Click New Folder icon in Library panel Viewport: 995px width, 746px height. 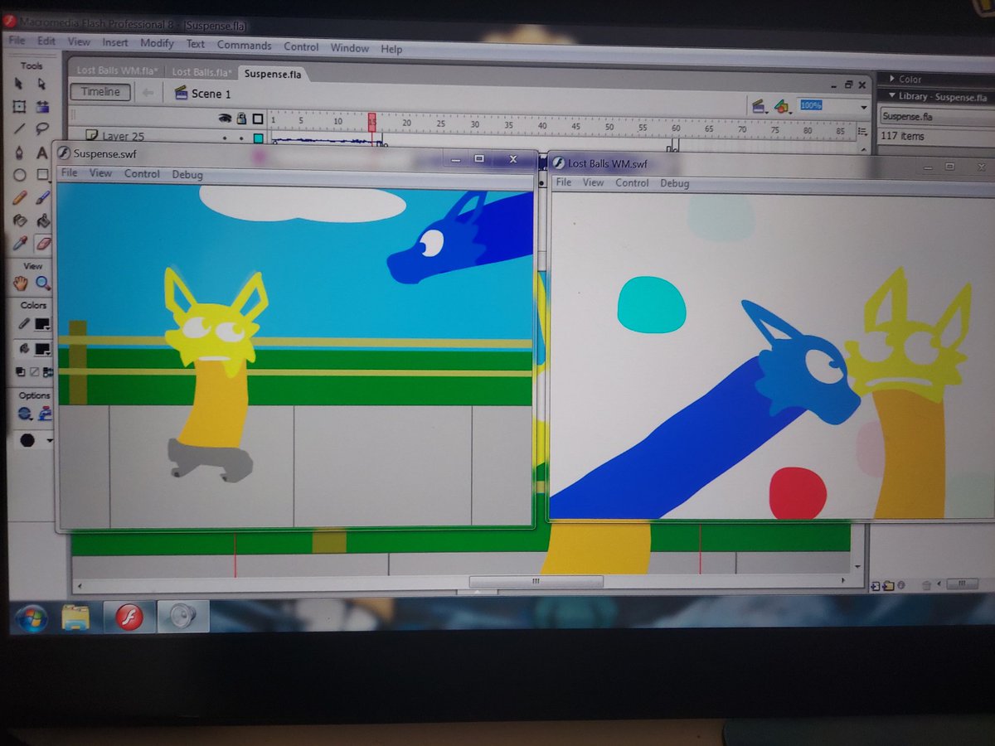click(x=888, y=586)
